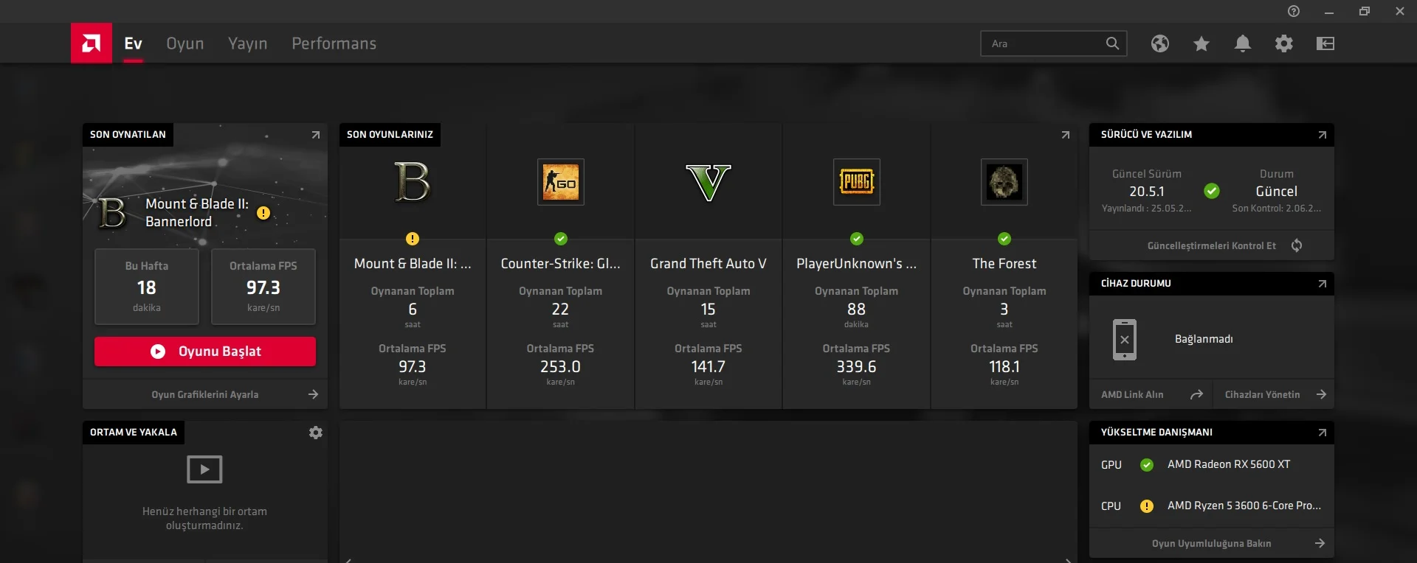Screen dimensions: 1417x563
Task: Select the Counter-Strike GO game icon
Action: 561,182
